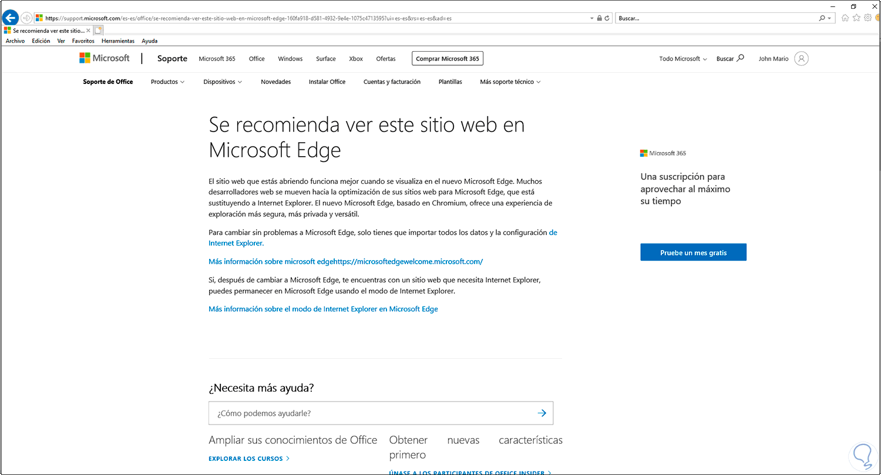The image size is (881, 475).
Task: Click the forward navigation arrow
Action: click(x=26, y=18)
